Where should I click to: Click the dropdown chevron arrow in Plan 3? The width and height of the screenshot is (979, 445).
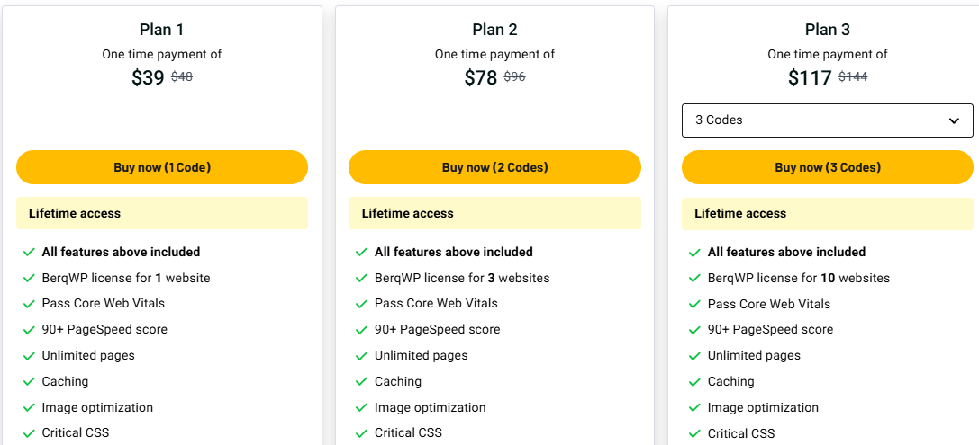click(955, 120)
